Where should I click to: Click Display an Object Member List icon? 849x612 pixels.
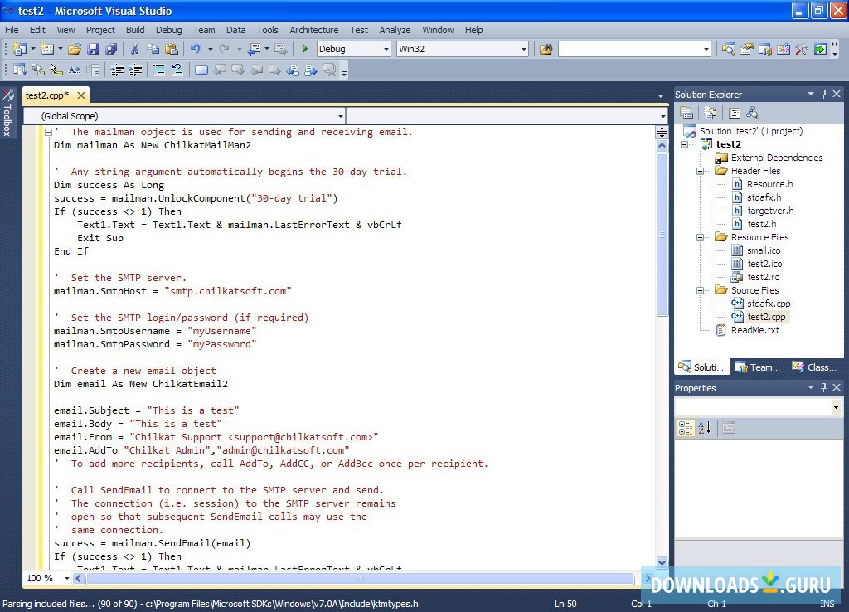tap(20, 70)
